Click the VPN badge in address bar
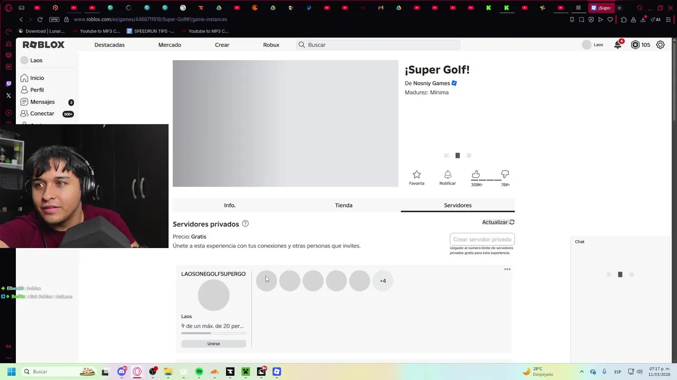The width and height of the screenshot is (677, 380). [x=54, y=20]
